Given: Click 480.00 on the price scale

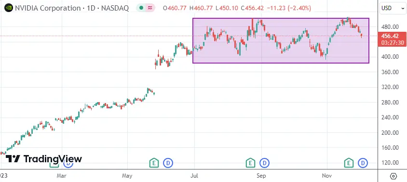Looking at the screenshot, I should click(390, 26).
